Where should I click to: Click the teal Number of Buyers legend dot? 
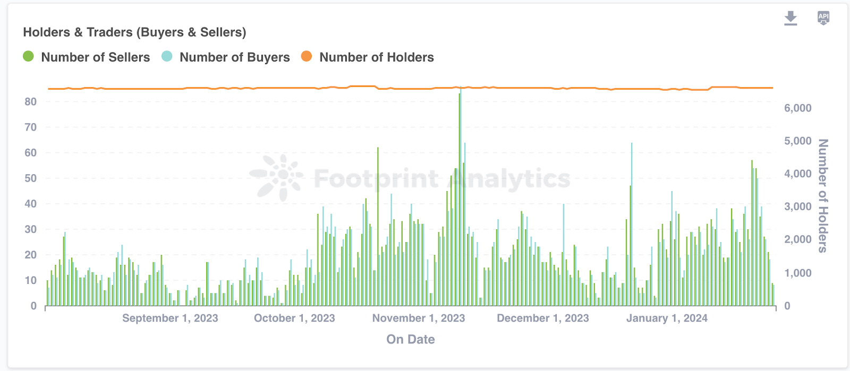167,56
